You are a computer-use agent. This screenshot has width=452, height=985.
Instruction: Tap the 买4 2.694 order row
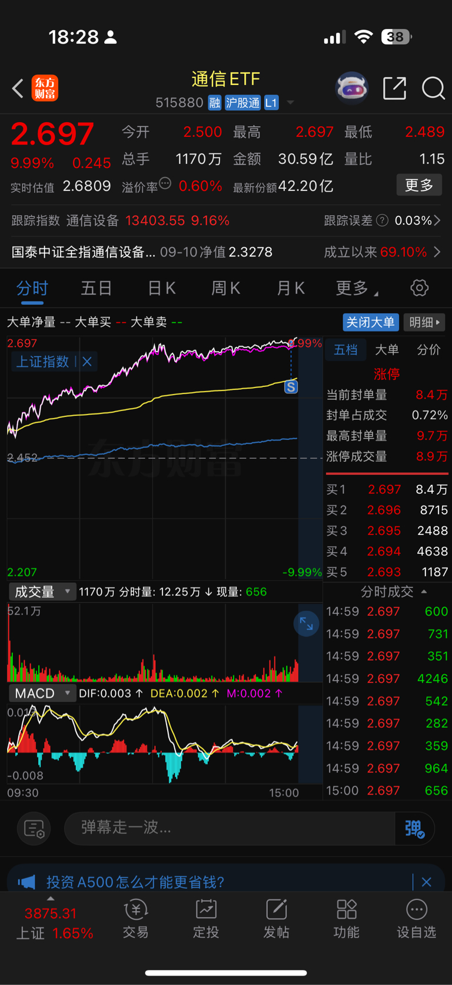[x=387, y=551]
